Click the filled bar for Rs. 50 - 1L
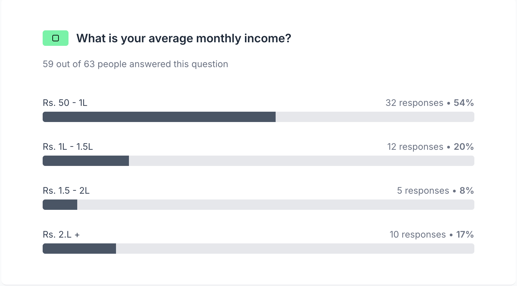Screen dimensions: 517x286 [x=159, y=117]
